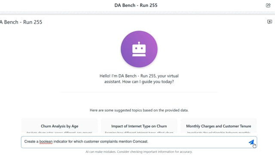This screenshot has width=275, height=155.
Task: Choose the Monthly Charges and Customer Tenure topic
Action: point(219,126)
